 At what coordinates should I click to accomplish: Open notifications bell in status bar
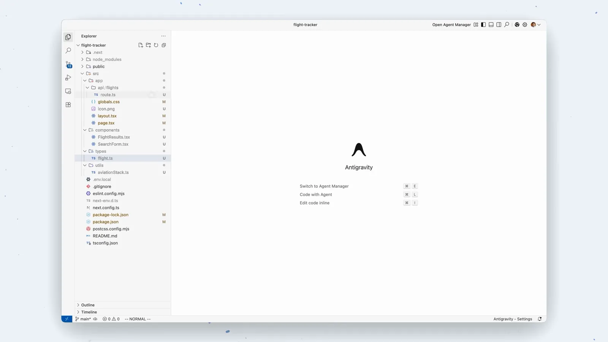click(540, 319)
